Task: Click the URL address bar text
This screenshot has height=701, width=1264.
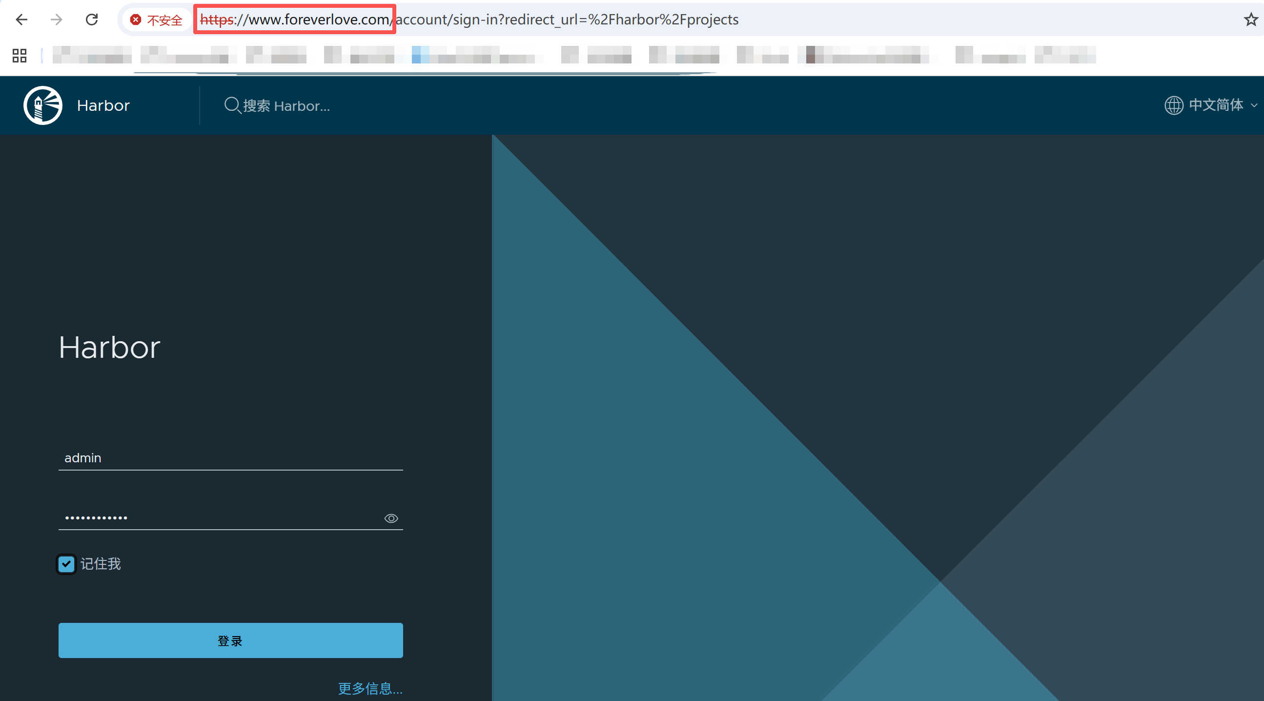Action: (x=469, y=20)
